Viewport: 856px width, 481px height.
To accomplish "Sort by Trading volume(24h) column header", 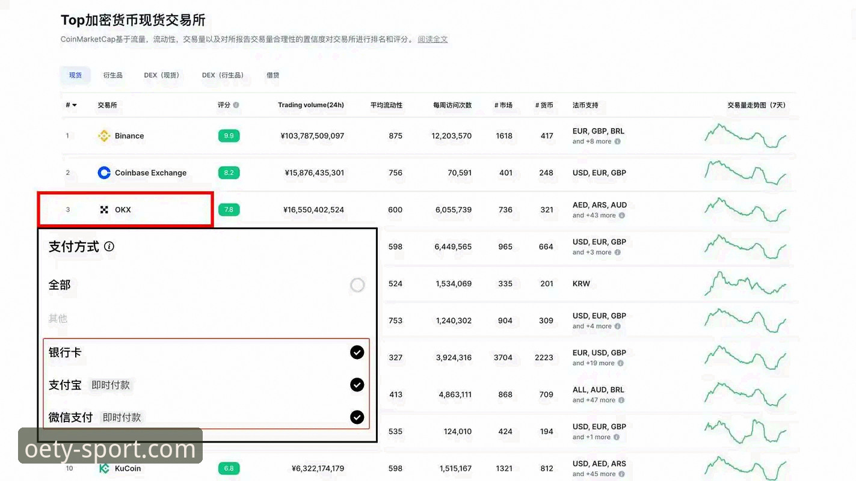I will pyautogui.click(x=311, y=105).
